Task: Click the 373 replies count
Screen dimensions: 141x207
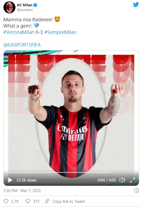Action: 36,201
